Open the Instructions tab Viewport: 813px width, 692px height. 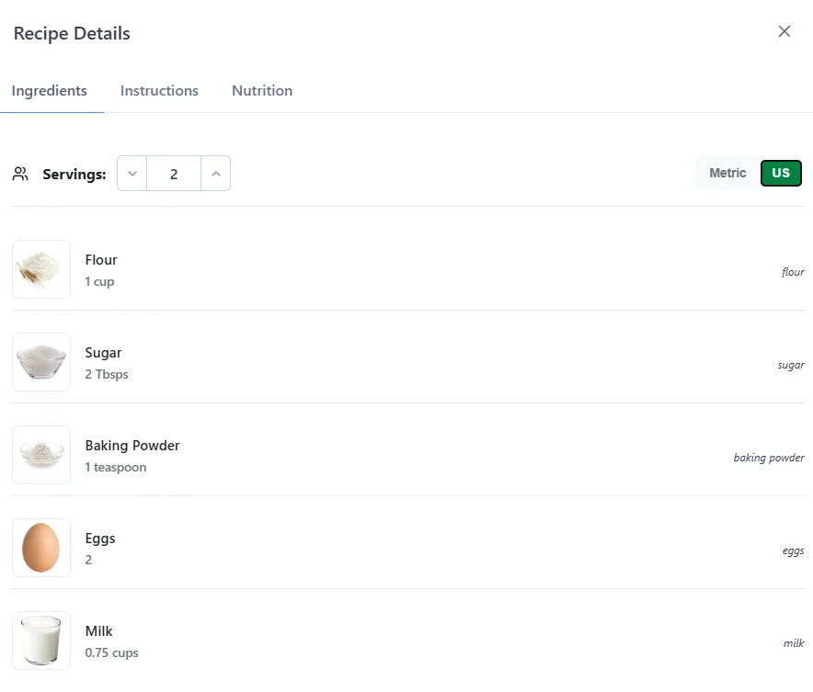coord(159,90)
